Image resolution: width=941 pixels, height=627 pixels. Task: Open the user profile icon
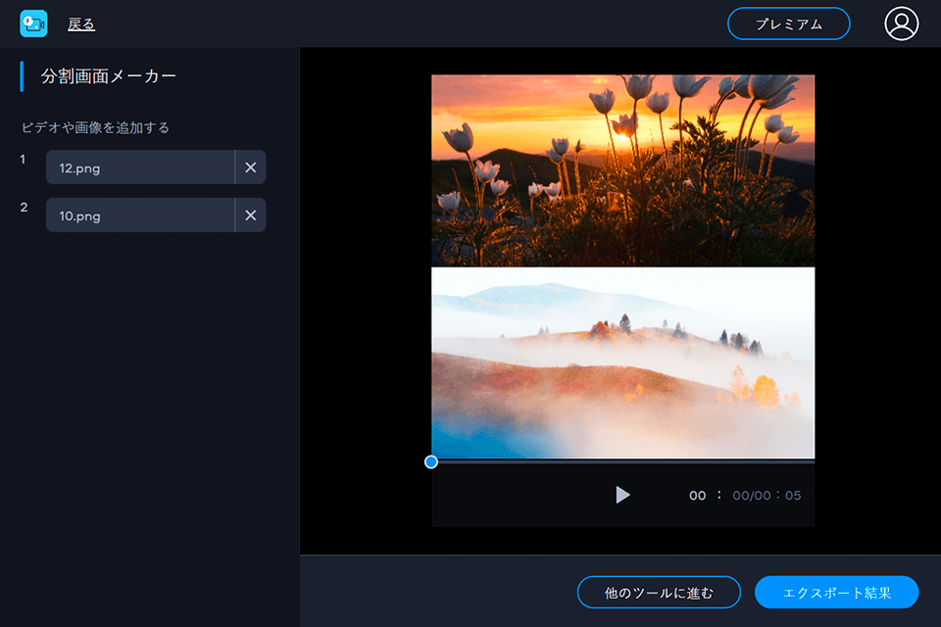click(901, 24)
